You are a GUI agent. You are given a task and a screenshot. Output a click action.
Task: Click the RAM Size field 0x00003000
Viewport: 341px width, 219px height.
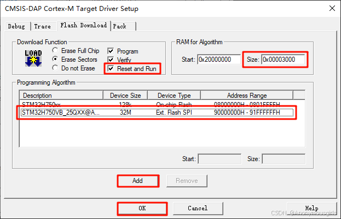tap(283, 59)
